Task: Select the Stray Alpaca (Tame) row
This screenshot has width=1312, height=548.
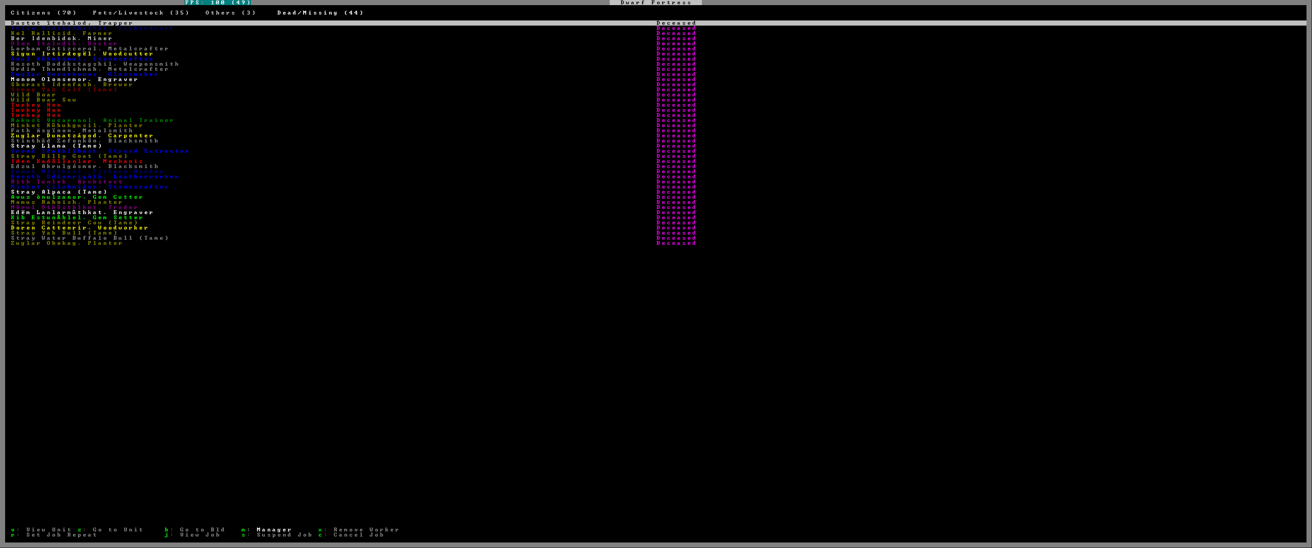Action: tap(59, 192)
